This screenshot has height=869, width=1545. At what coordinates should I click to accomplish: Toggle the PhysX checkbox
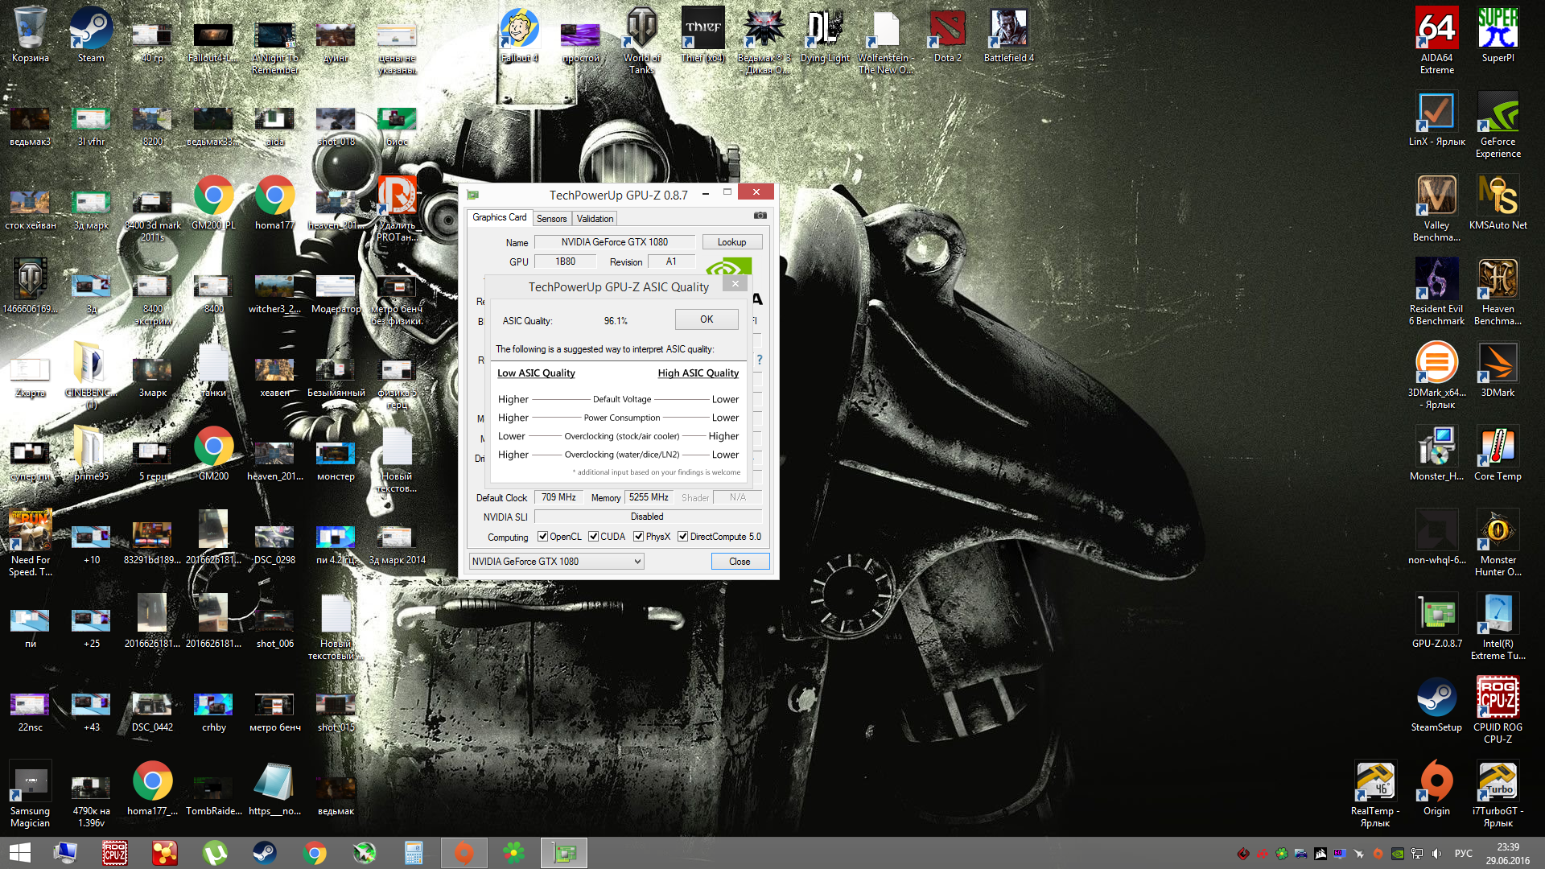638,537
